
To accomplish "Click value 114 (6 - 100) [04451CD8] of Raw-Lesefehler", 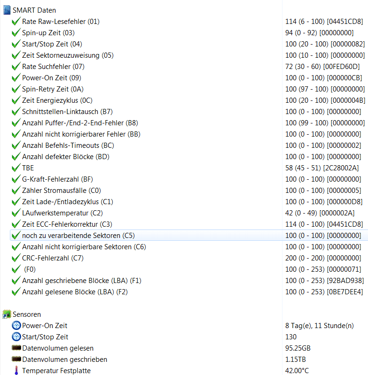I will [324, 21].
